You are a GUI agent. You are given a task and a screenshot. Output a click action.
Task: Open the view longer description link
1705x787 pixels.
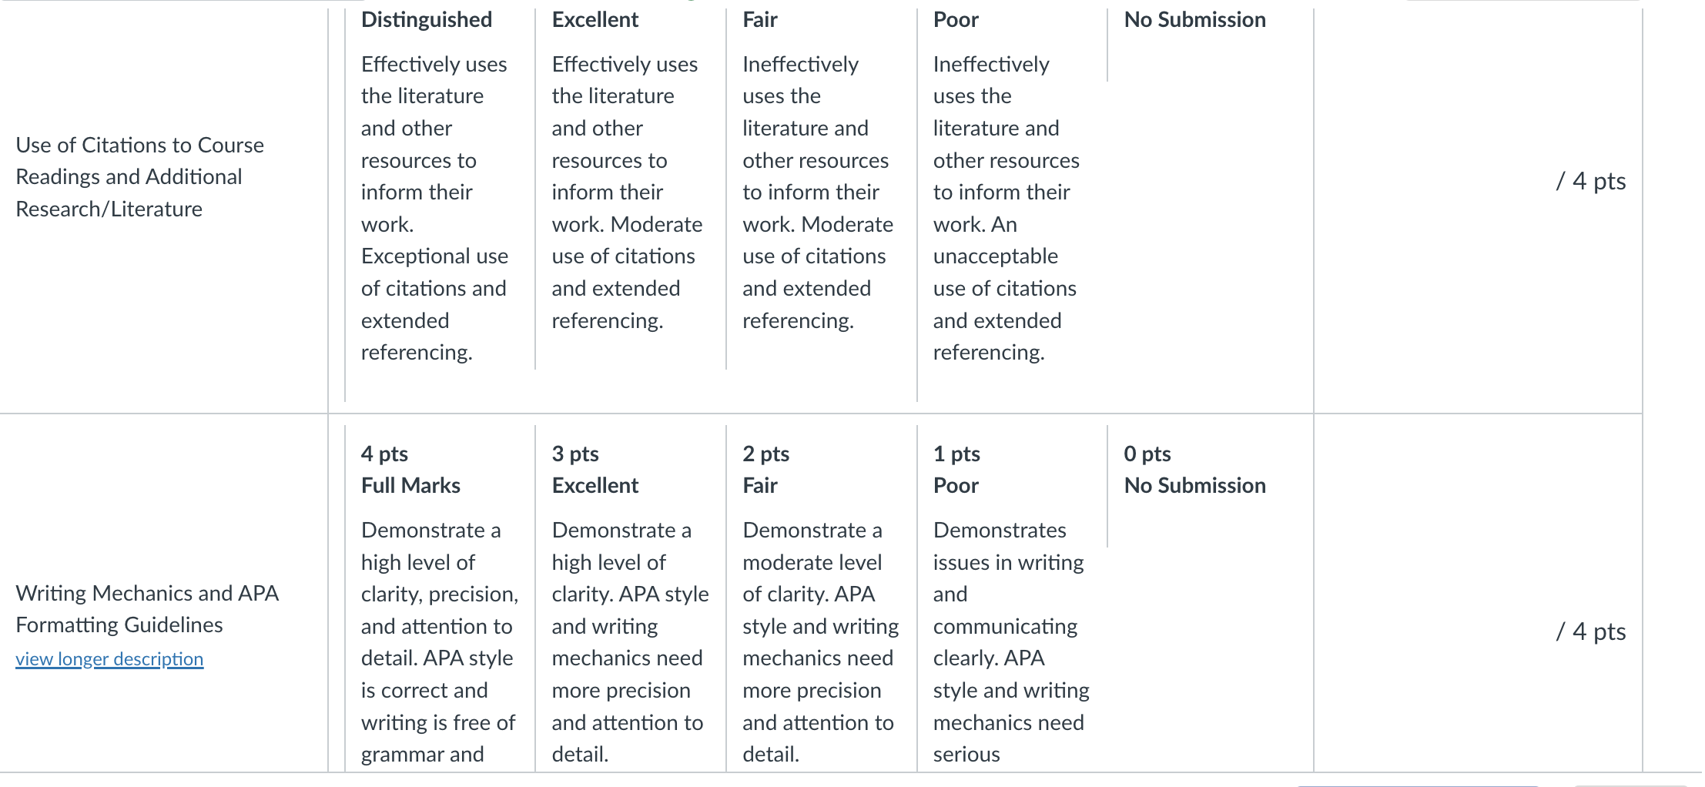coord(109,659)
